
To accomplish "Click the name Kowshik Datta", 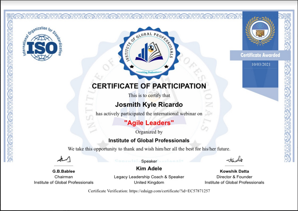I will click(x=234, y=171).
